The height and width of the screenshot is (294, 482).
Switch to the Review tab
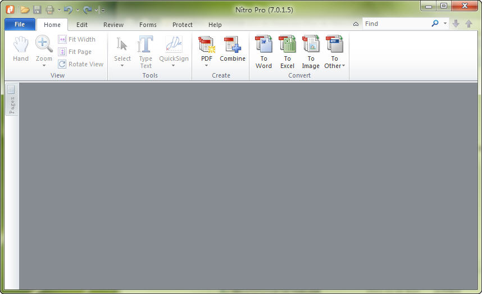point(113,25)
